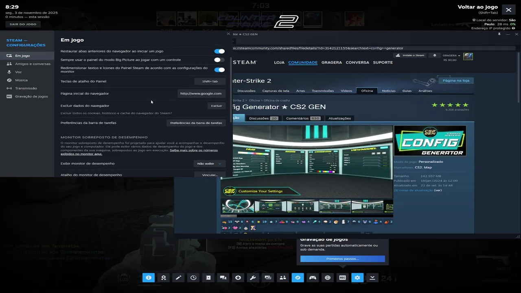
Task: Open the 'Não exibir' performance monitor dropdown
Action: click(210, 164)
